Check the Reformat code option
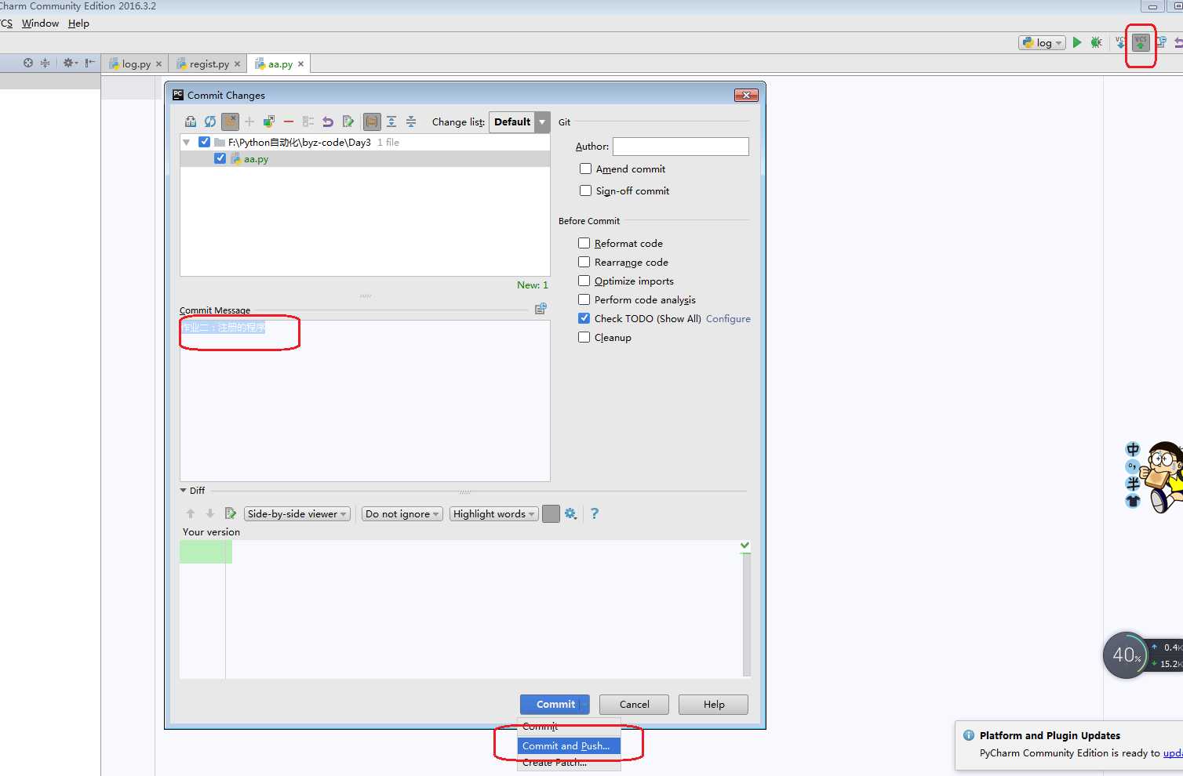 pyautogui.click(x=584, y=243)
